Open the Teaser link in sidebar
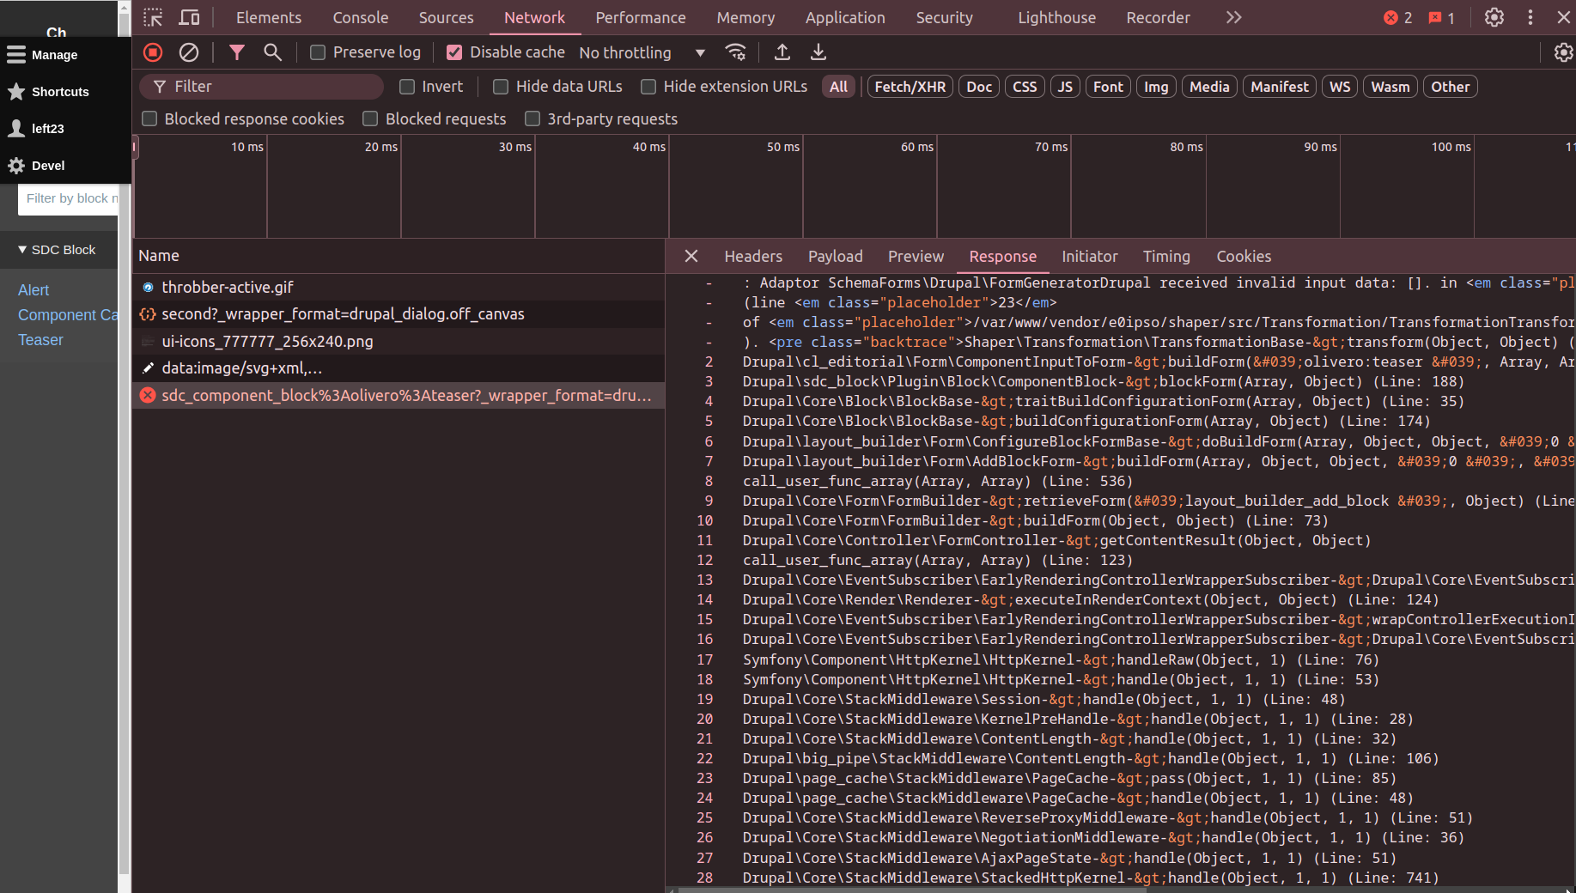Screen dimensions: 1576x893 pos(40,340)
